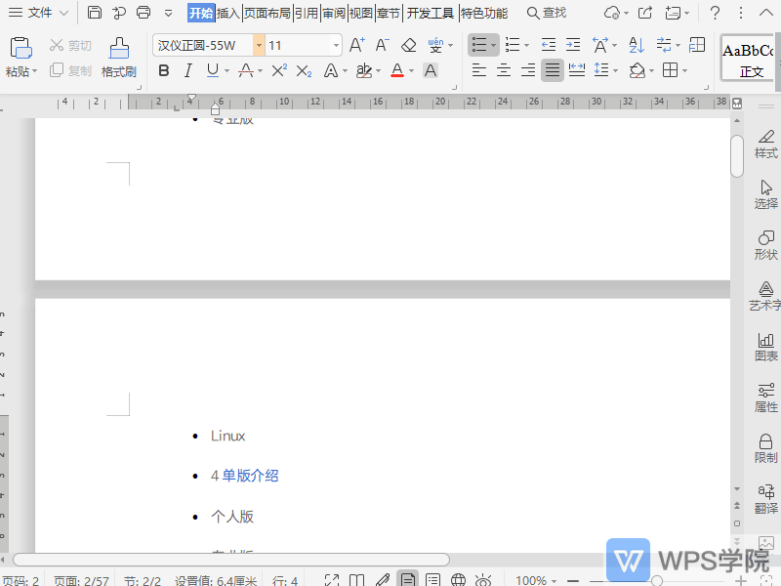The height and width of the screenshot is (586, 781).
Task: Click the share icon in title bar
Action: click(645, 13)
